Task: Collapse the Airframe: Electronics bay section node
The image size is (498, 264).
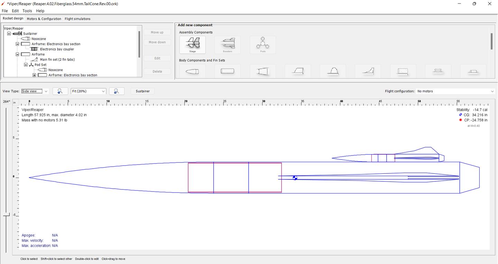Action: click(x=17, y=44)
